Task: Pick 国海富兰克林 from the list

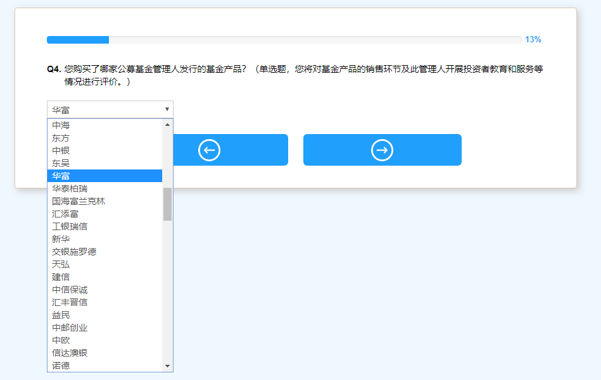Action: point(104,201)
